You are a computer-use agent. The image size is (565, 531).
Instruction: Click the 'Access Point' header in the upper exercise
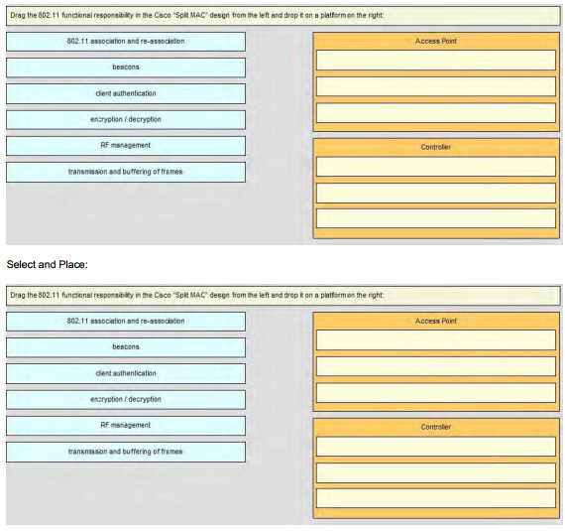click(436, 41)
